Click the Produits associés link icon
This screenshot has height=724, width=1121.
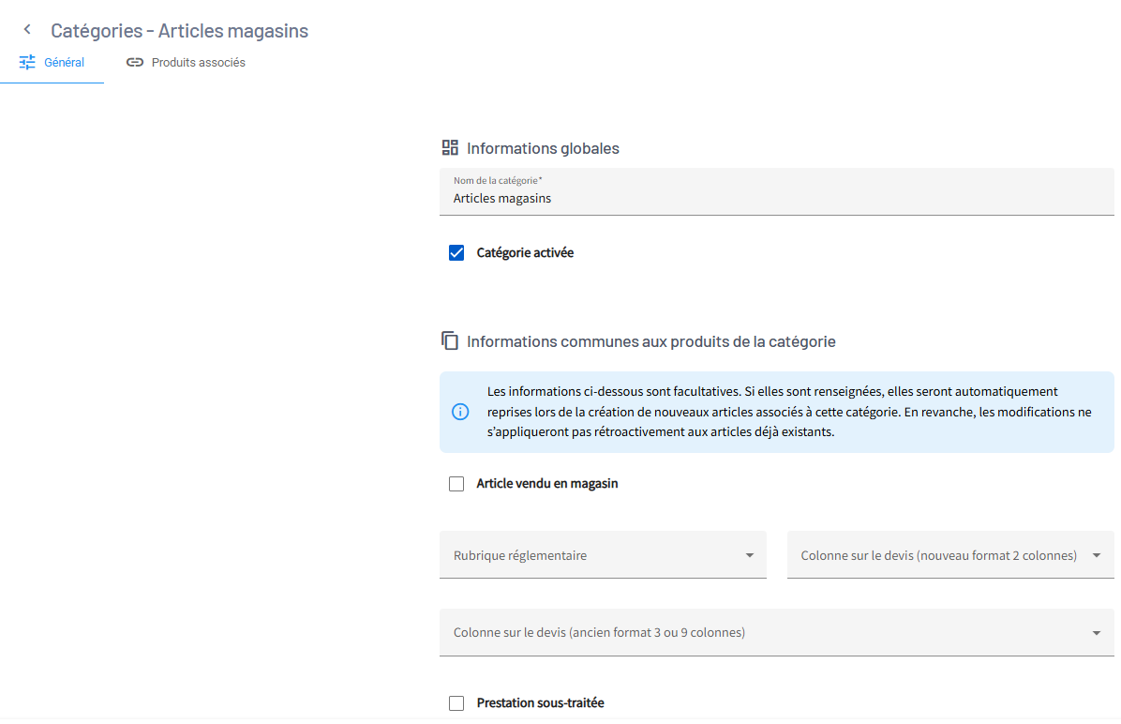coord(134,62)
